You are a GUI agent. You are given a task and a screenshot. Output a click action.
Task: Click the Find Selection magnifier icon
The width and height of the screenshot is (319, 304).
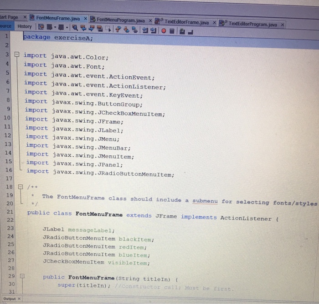[75, 28]
